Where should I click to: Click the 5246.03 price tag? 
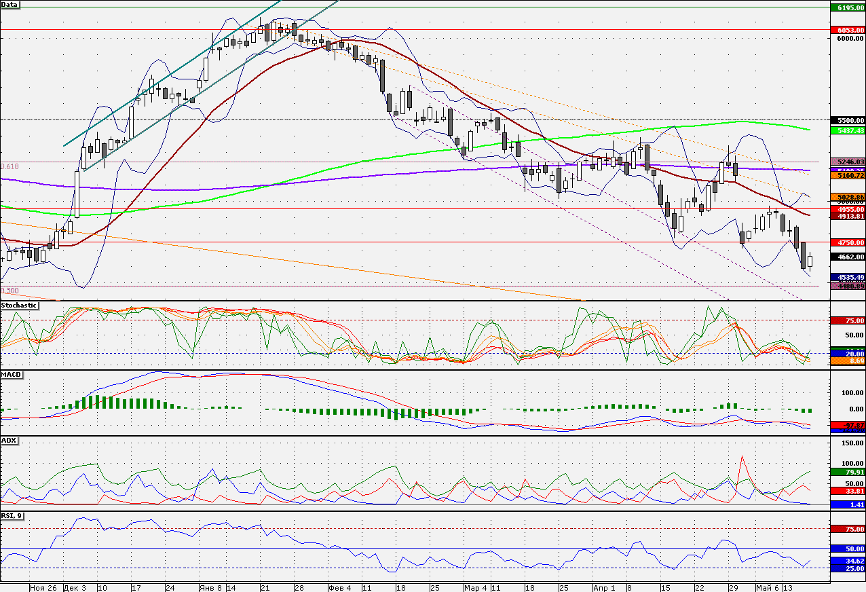848,162
